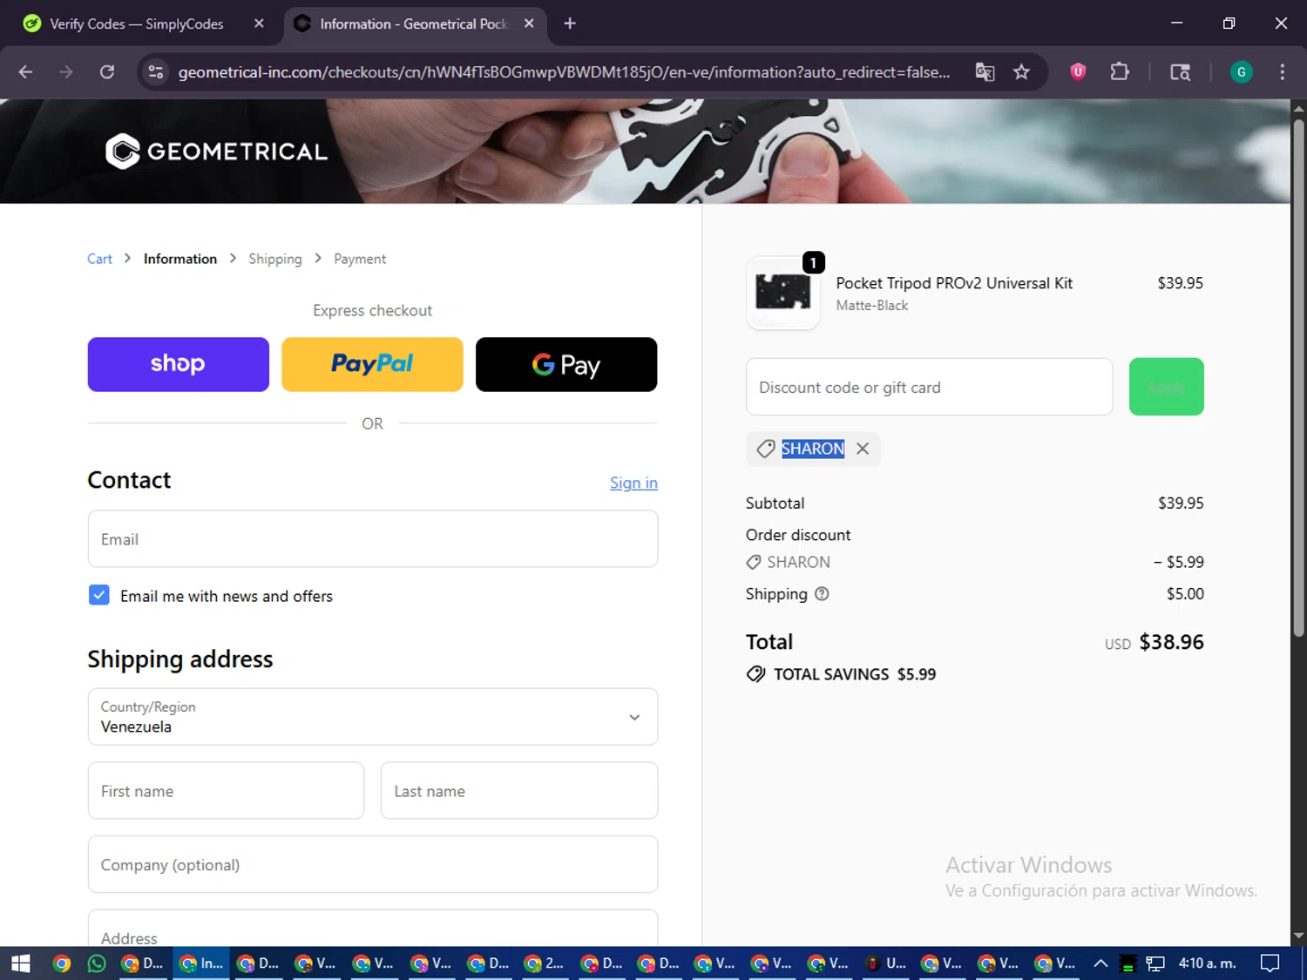1307x980 pixels.
Task: Click the tab search side panel icon
Action: (1180, 72)
